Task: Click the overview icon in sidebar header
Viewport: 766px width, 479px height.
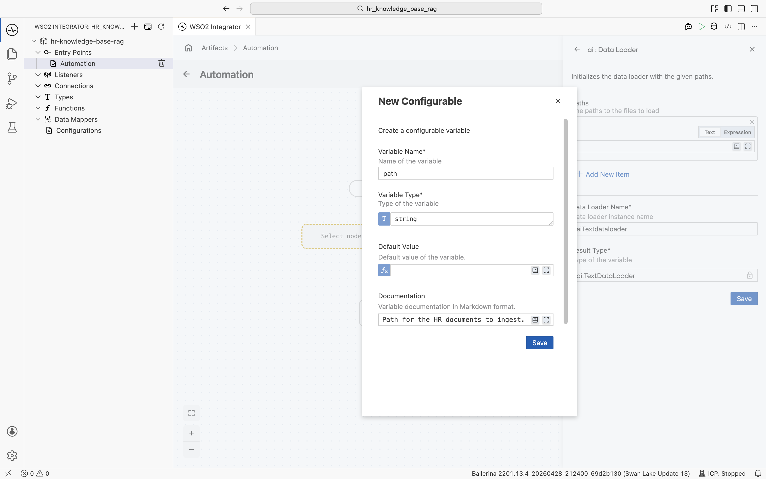Action: click(148, 27)
